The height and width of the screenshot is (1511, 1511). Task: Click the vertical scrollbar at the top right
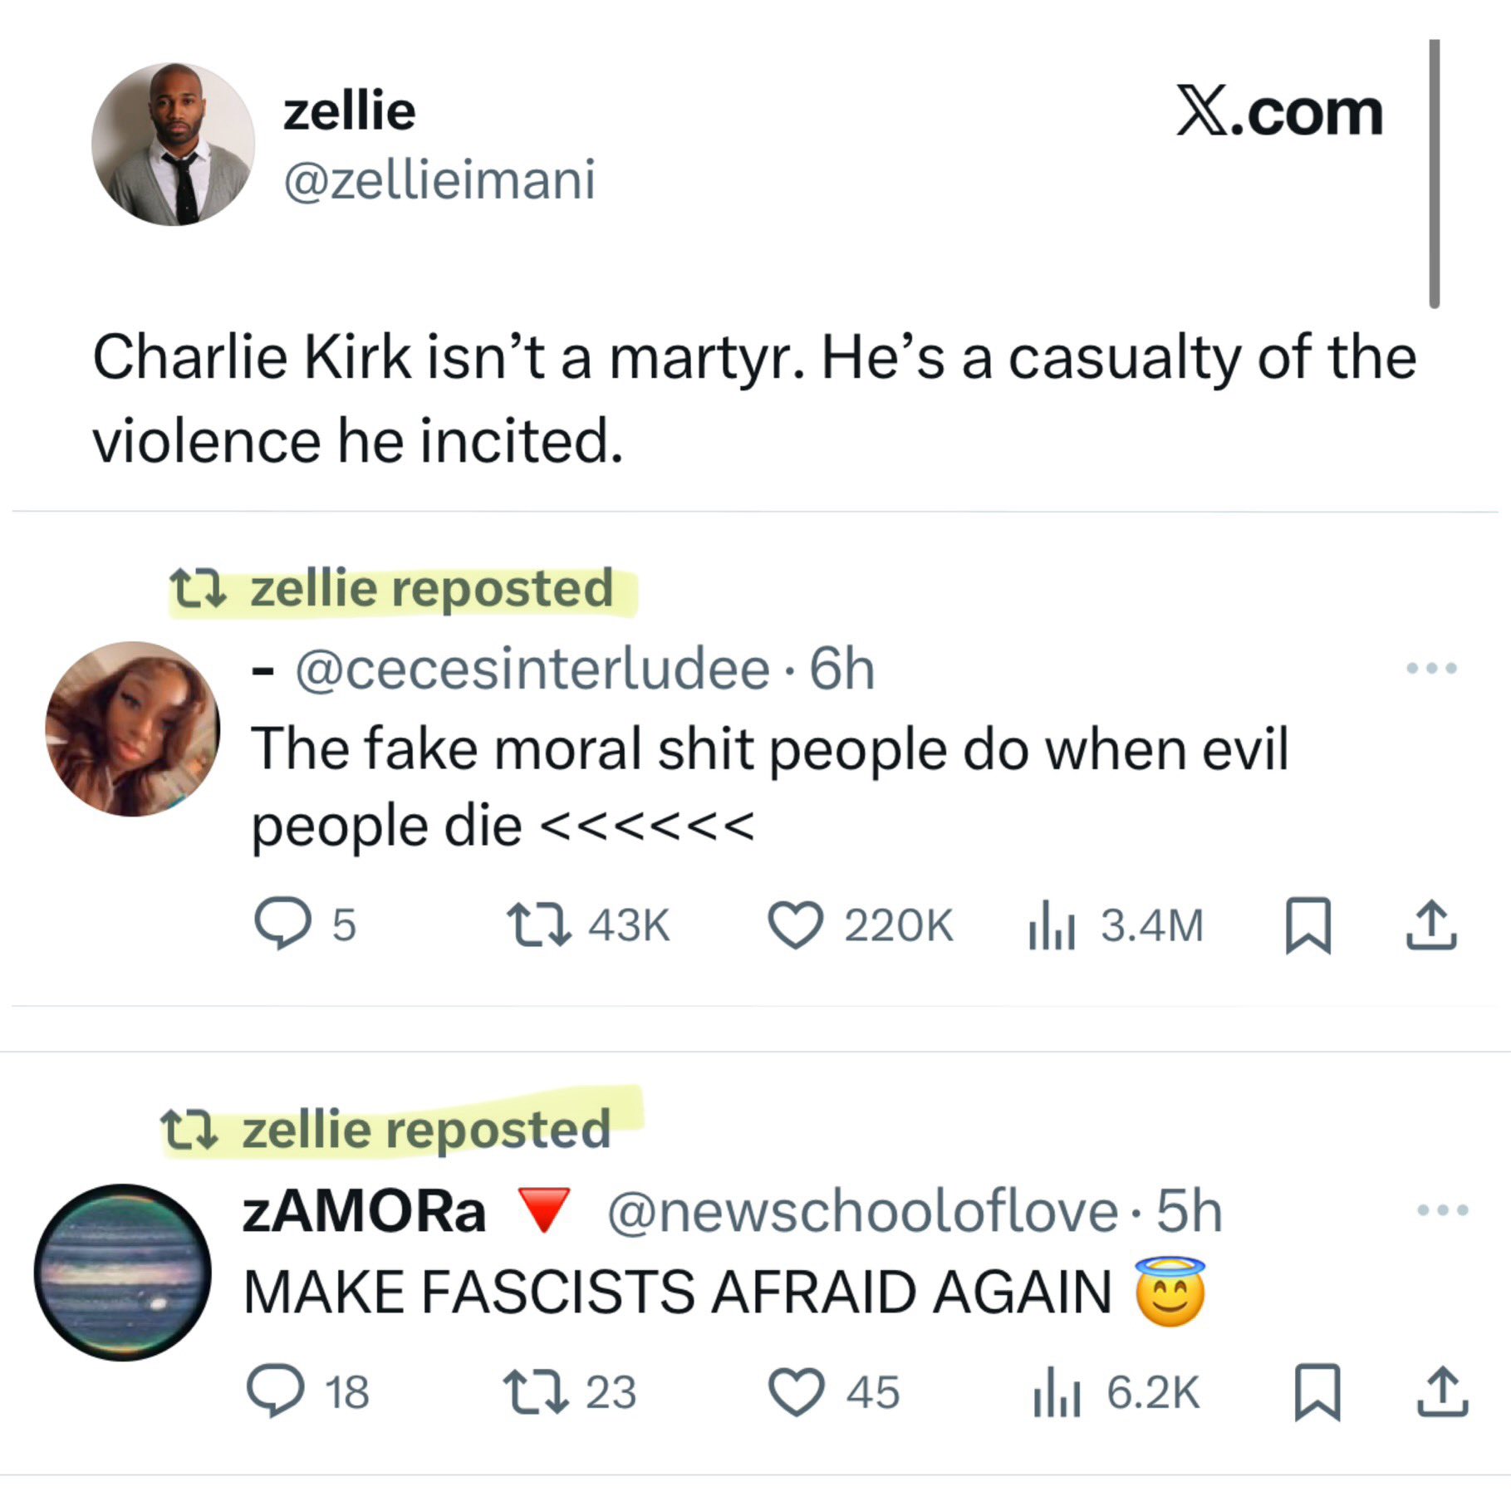(x=1434, y=173)
